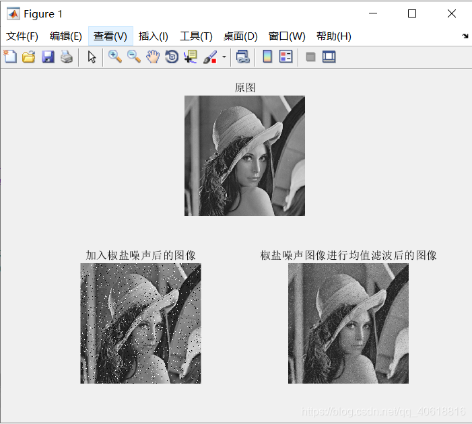This screenshot has width=472, height=424.
Task: Click the Hide Plot Tools icon
Action: [310, 57]
